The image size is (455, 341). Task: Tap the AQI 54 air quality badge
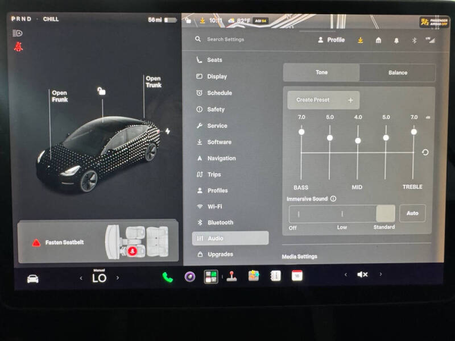pyautogui.click(x=260, y=21)
